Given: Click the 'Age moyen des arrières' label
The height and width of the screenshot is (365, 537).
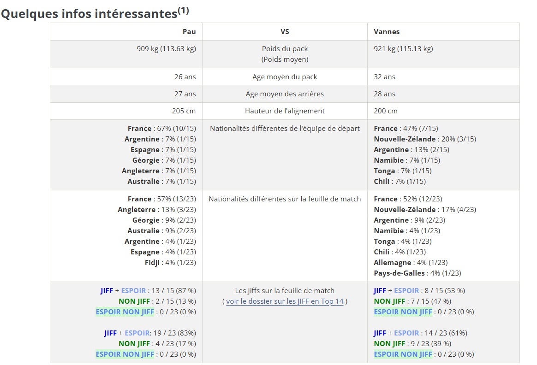Looking at the screenshot, I should point(285,94).
